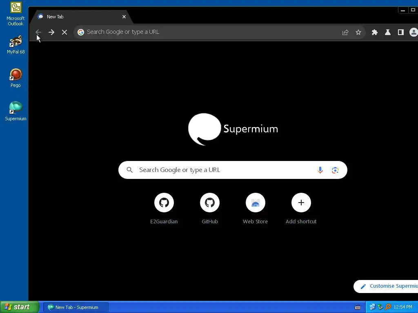Open the experiments flask icon

pyautogui.click(x=388, y=32)
